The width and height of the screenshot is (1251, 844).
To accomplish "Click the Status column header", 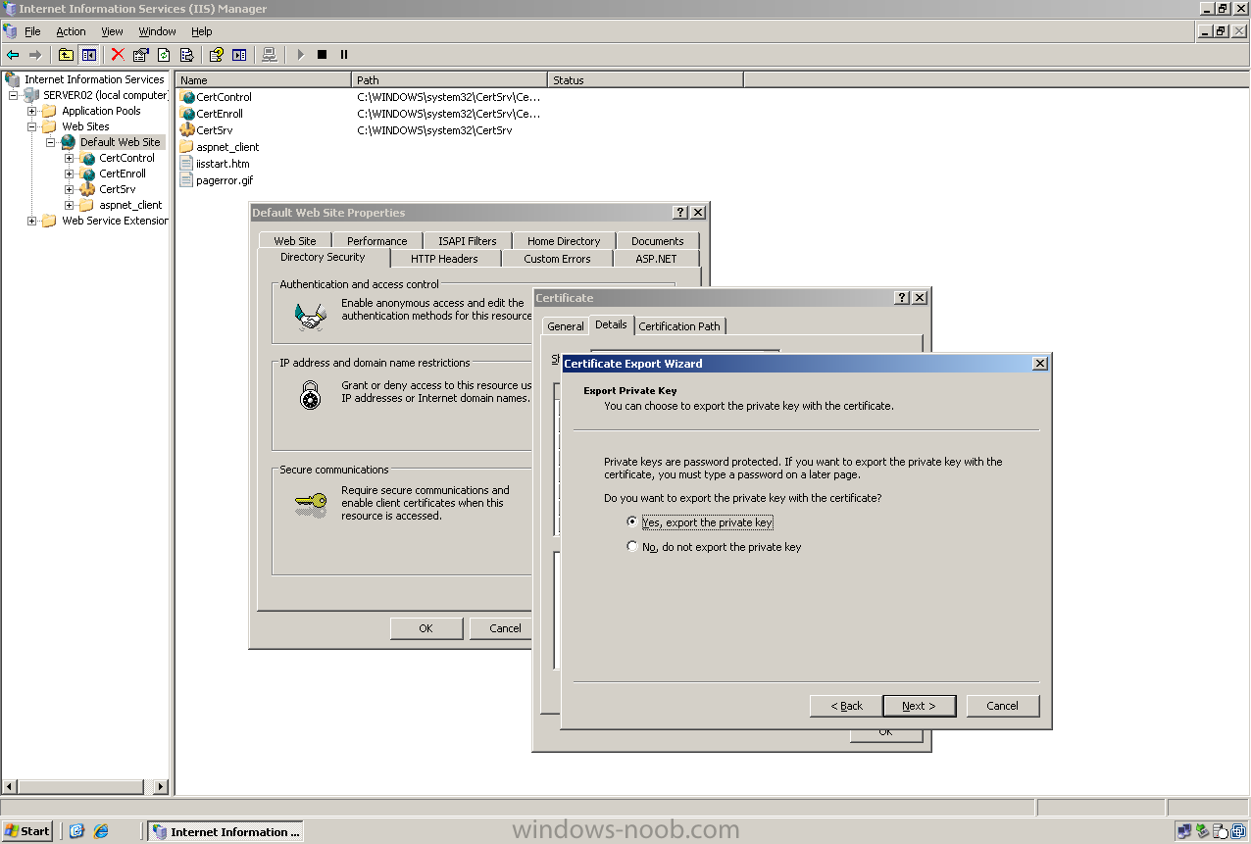I will pyautogui.click(x=645, y=80).
